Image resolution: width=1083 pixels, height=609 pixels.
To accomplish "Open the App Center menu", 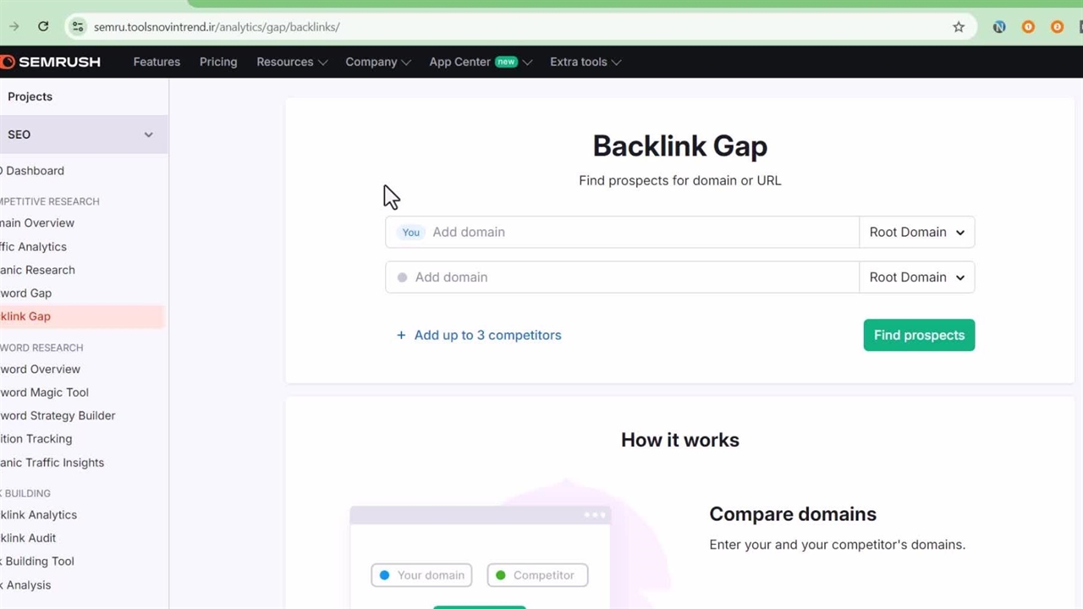I will coord(481,62).
